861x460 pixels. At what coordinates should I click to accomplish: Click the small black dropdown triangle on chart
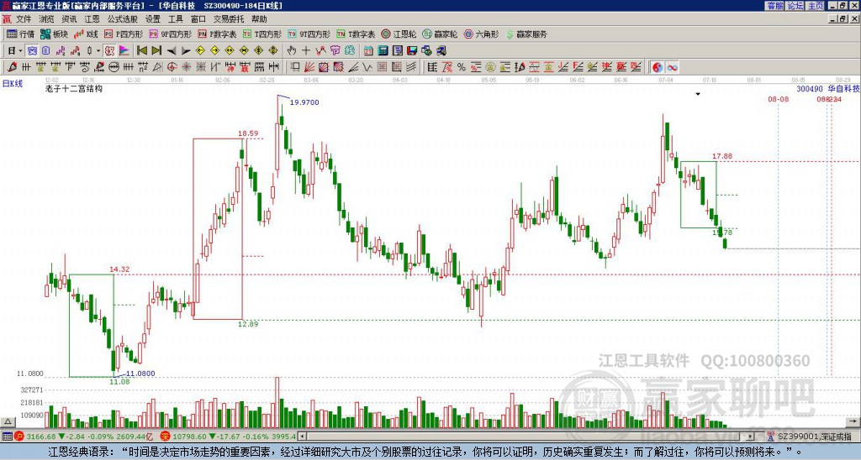[698, 94]
